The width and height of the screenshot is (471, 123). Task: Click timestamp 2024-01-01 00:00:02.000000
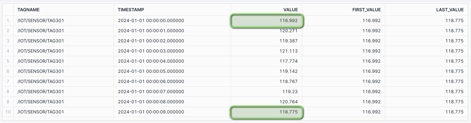(x=151, y=41)
